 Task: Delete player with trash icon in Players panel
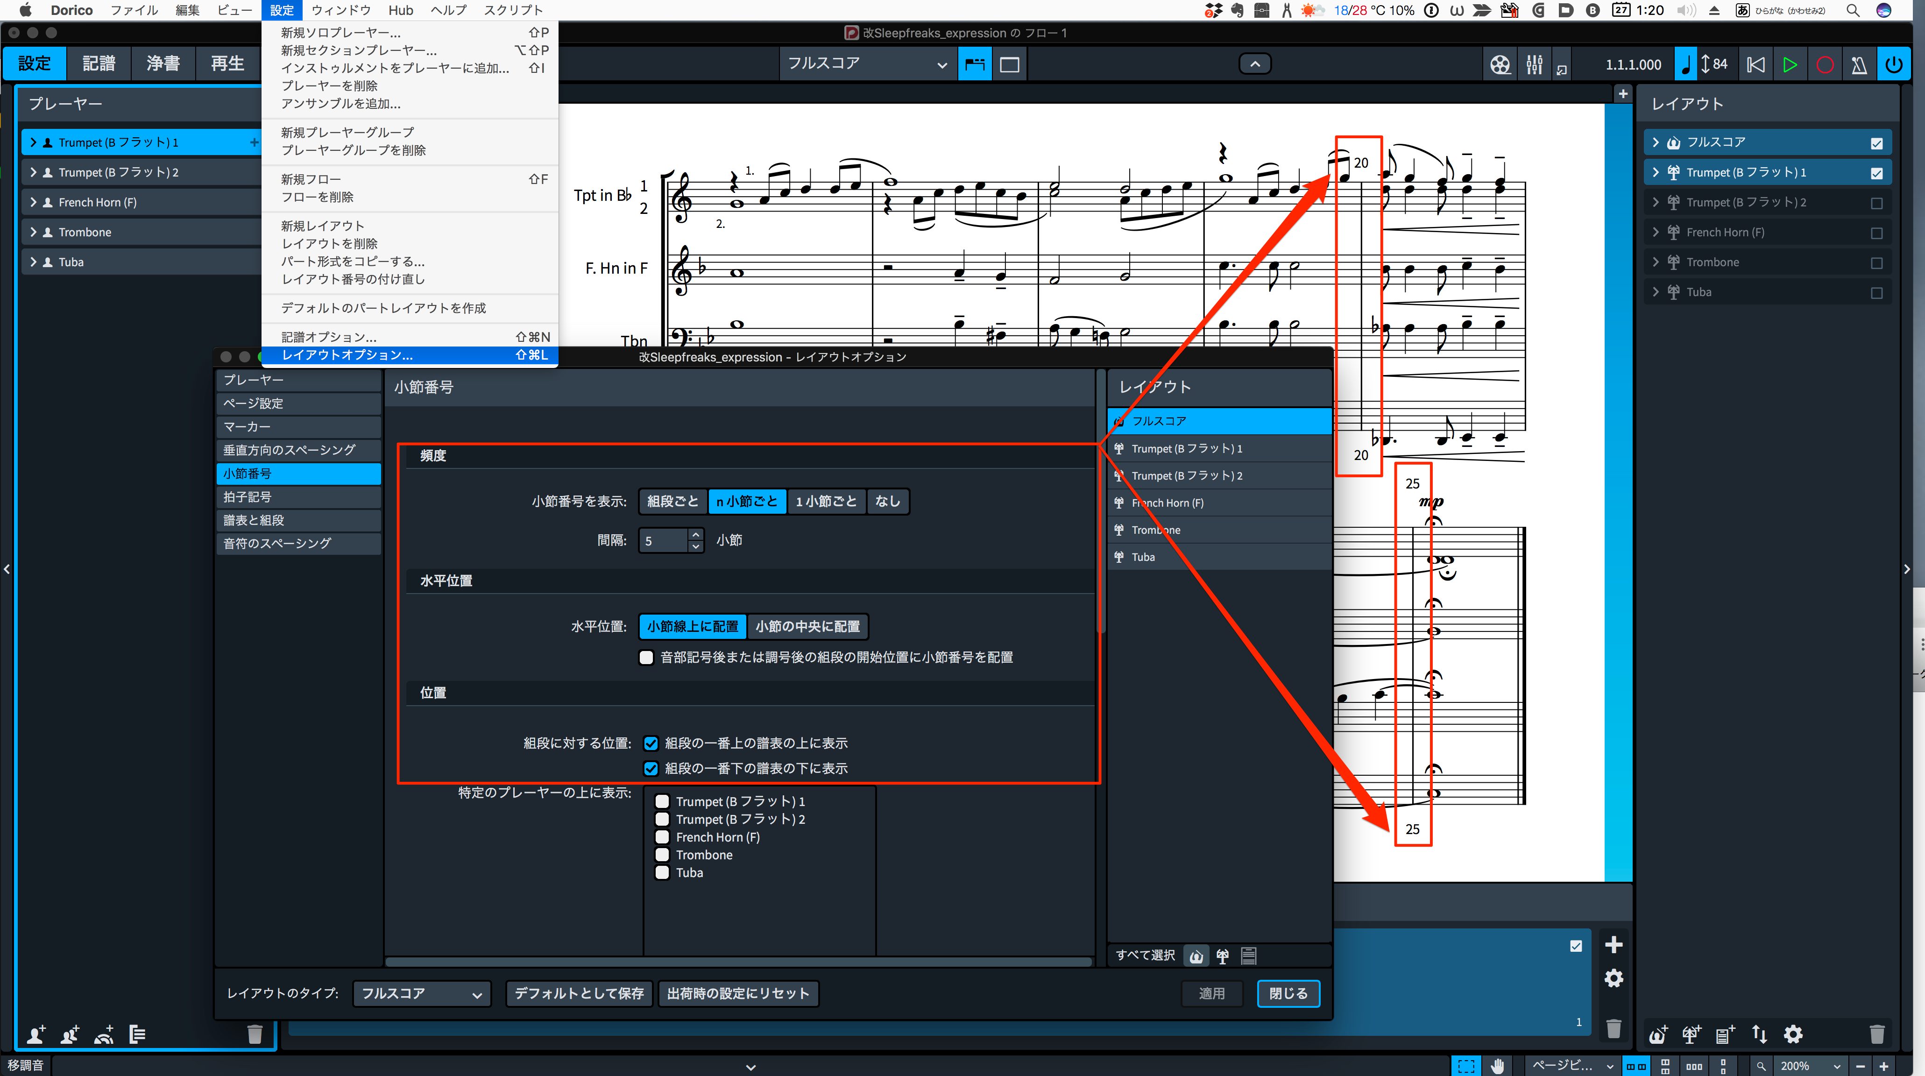(x=255, y=1034)
